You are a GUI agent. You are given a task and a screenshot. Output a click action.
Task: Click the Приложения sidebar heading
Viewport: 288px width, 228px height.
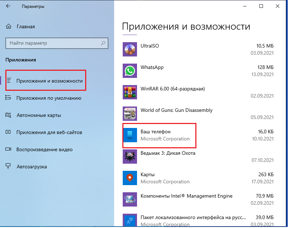pos(21,60)
